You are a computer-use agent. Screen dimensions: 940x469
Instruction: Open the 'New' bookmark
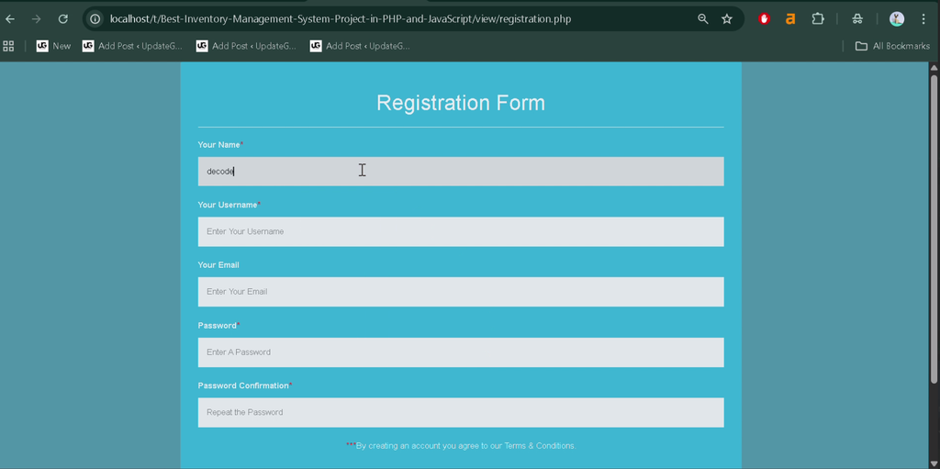point(53,46)
